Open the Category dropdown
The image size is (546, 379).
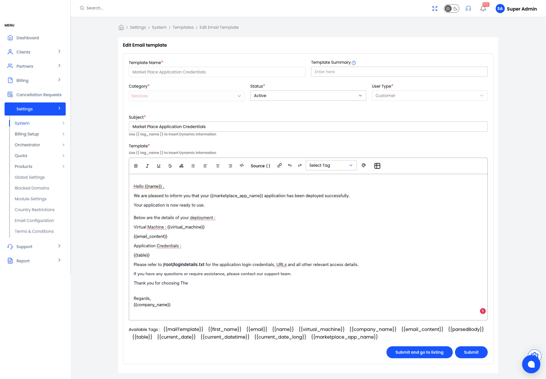[x=187, y=96]
